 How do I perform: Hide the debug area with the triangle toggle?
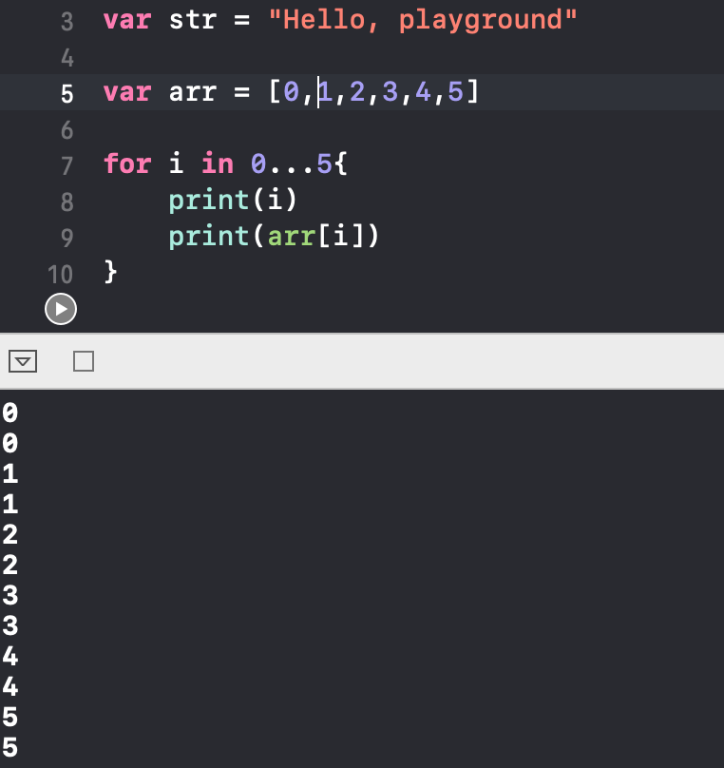[x=23, y=361]
